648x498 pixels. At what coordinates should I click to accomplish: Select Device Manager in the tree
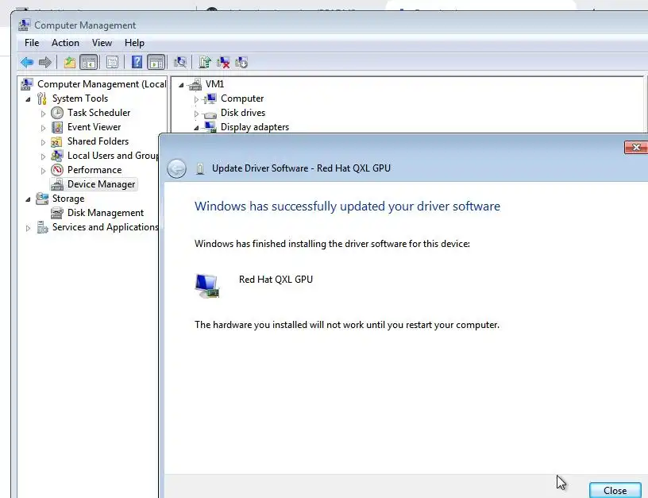click(x=102, y=184)
